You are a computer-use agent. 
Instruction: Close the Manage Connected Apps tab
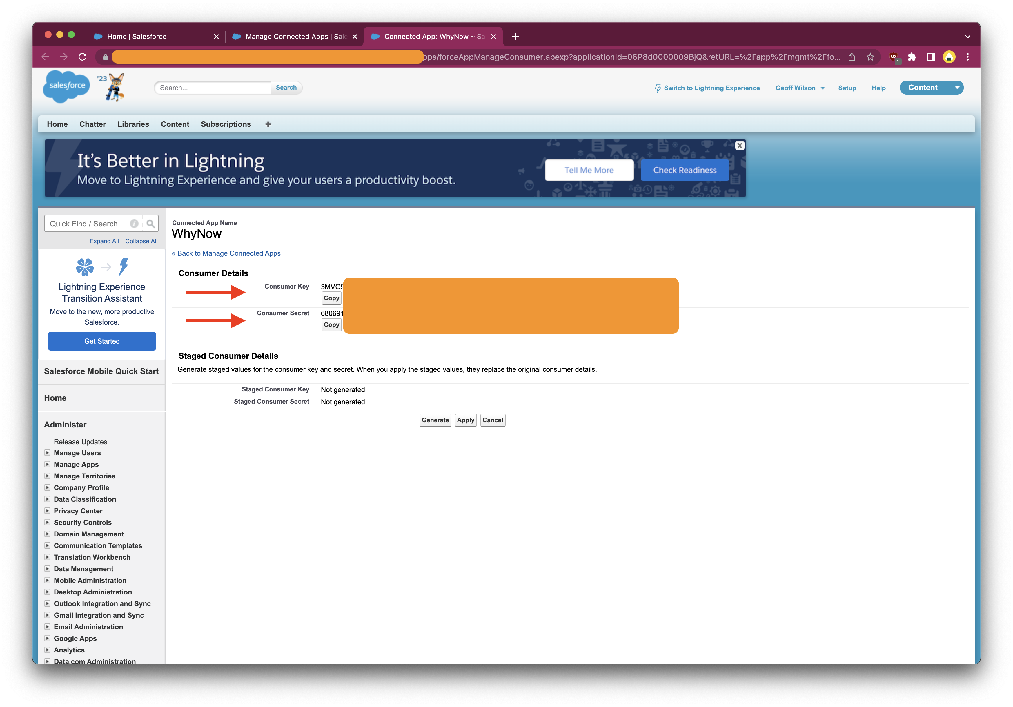pos(355,37)
